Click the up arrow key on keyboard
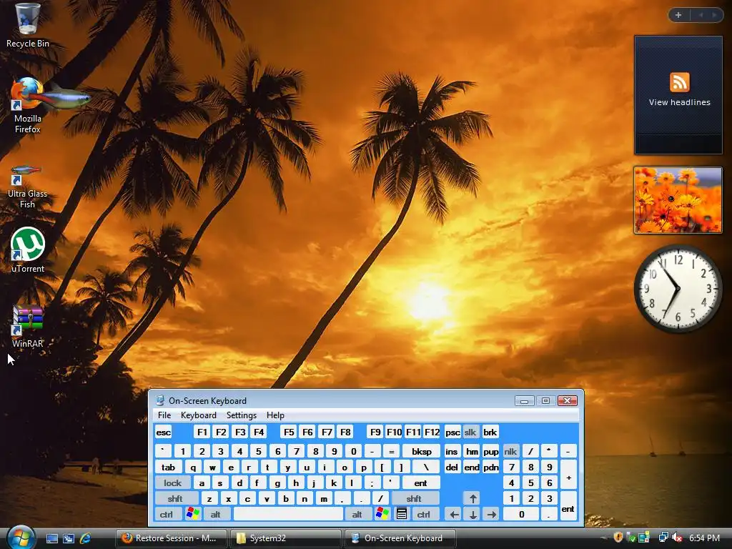Viewport: 732px width, 549px height. (473, 498)
